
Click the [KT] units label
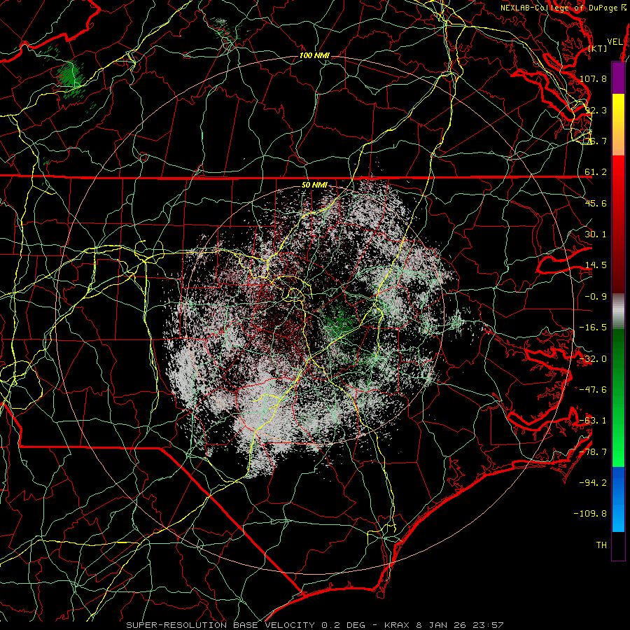click(x=598, y=48)
